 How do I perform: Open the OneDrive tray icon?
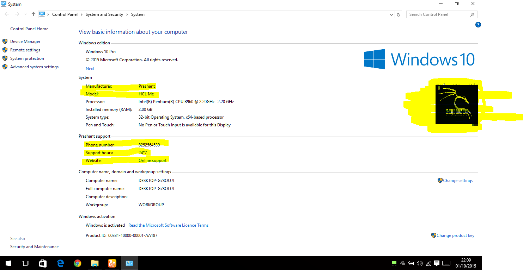tap(403, 263)
